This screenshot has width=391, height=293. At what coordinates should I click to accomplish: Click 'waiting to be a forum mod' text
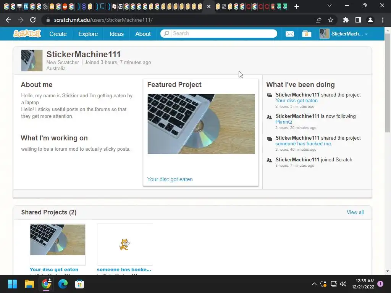pos(76,149)
